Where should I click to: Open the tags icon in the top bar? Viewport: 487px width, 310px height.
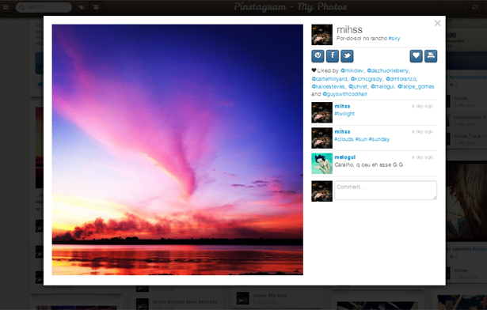coord(82,7)
